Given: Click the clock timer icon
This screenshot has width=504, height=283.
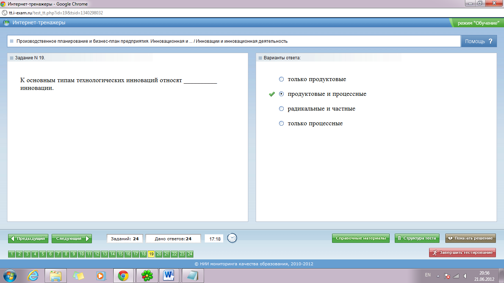Looking at the screenshot, I should click(x=232, y=238).
